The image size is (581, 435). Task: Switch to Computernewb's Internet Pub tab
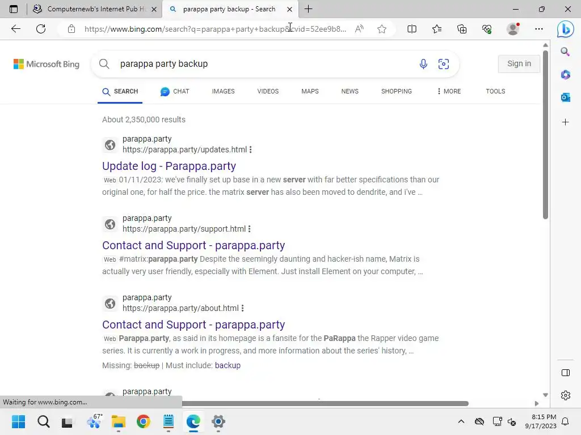point(95,9)
